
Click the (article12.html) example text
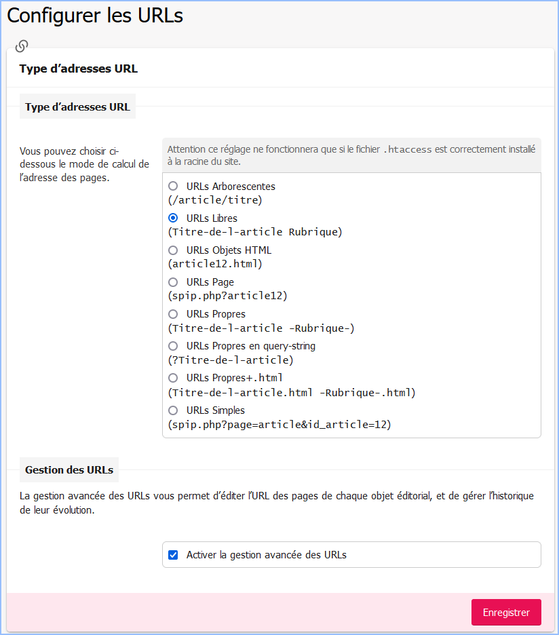point(214,264)
